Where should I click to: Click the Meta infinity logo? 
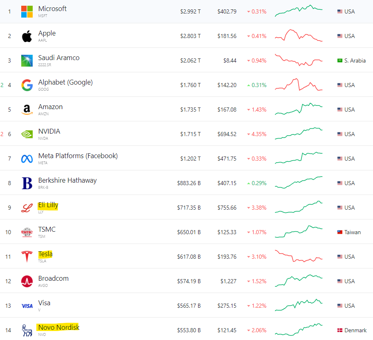click(x=27, y=159)
